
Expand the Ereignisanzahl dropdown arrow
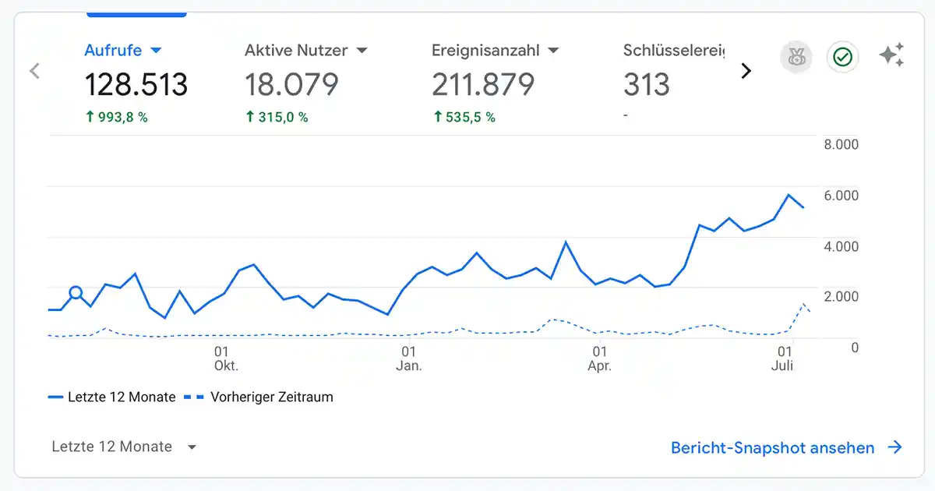pyautogui.click(x=553, y=51)
